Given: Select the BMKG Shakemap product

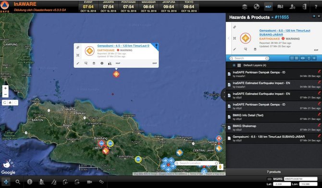Looking at the screenshot, I should [x=274, y=127].
